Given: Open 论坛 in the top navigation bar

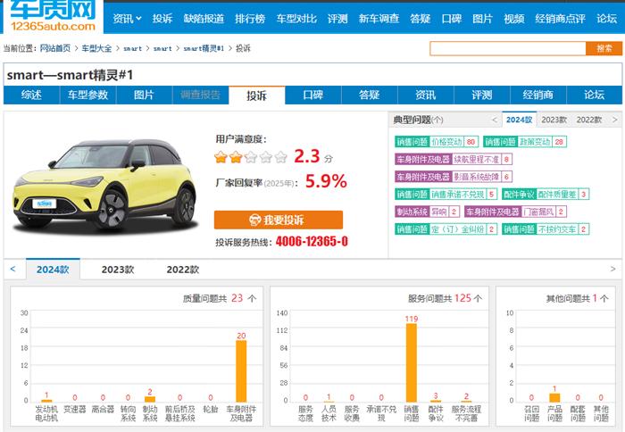Looking at the screenshot, I should 606,19.
